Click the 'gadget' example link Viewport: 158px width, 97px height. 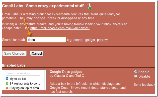pyautogui.click(x=90, y=40)
